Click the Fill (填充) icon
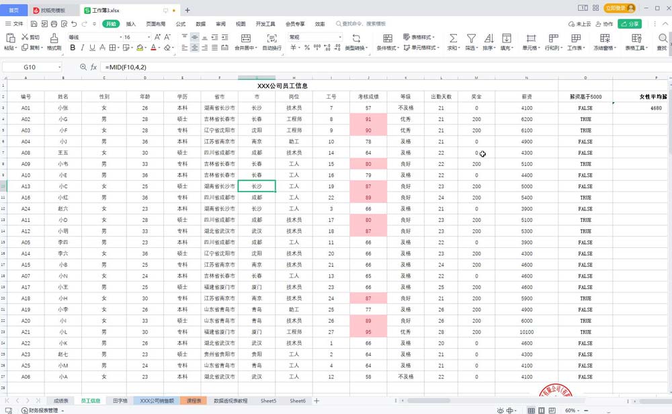Screen dimensions: 672x414 point(506,38)
